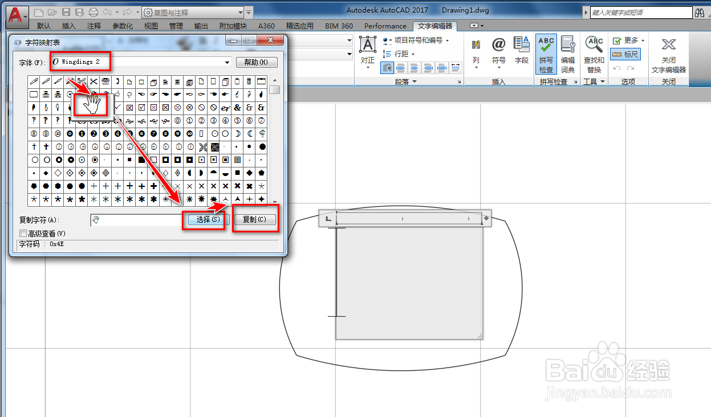The height and width of the screenshot is (417, 711).
Task: Click the binoculars search icon
Action: point(700,13)
